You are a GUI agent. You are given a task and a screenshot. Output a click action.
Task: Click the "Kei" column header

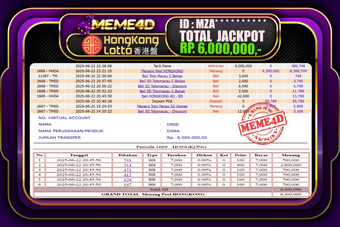(x=224, y=155)
